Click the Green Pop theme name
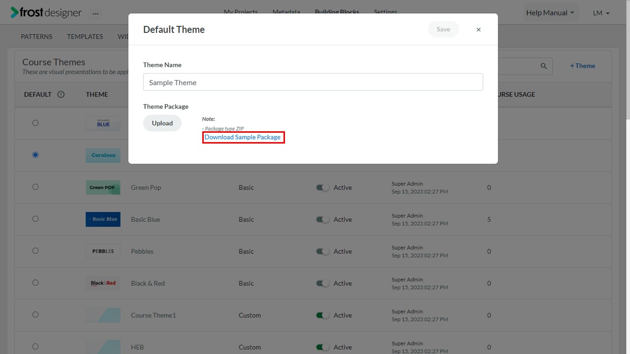The height and width of the screenshot is (354, 630). 146,187
